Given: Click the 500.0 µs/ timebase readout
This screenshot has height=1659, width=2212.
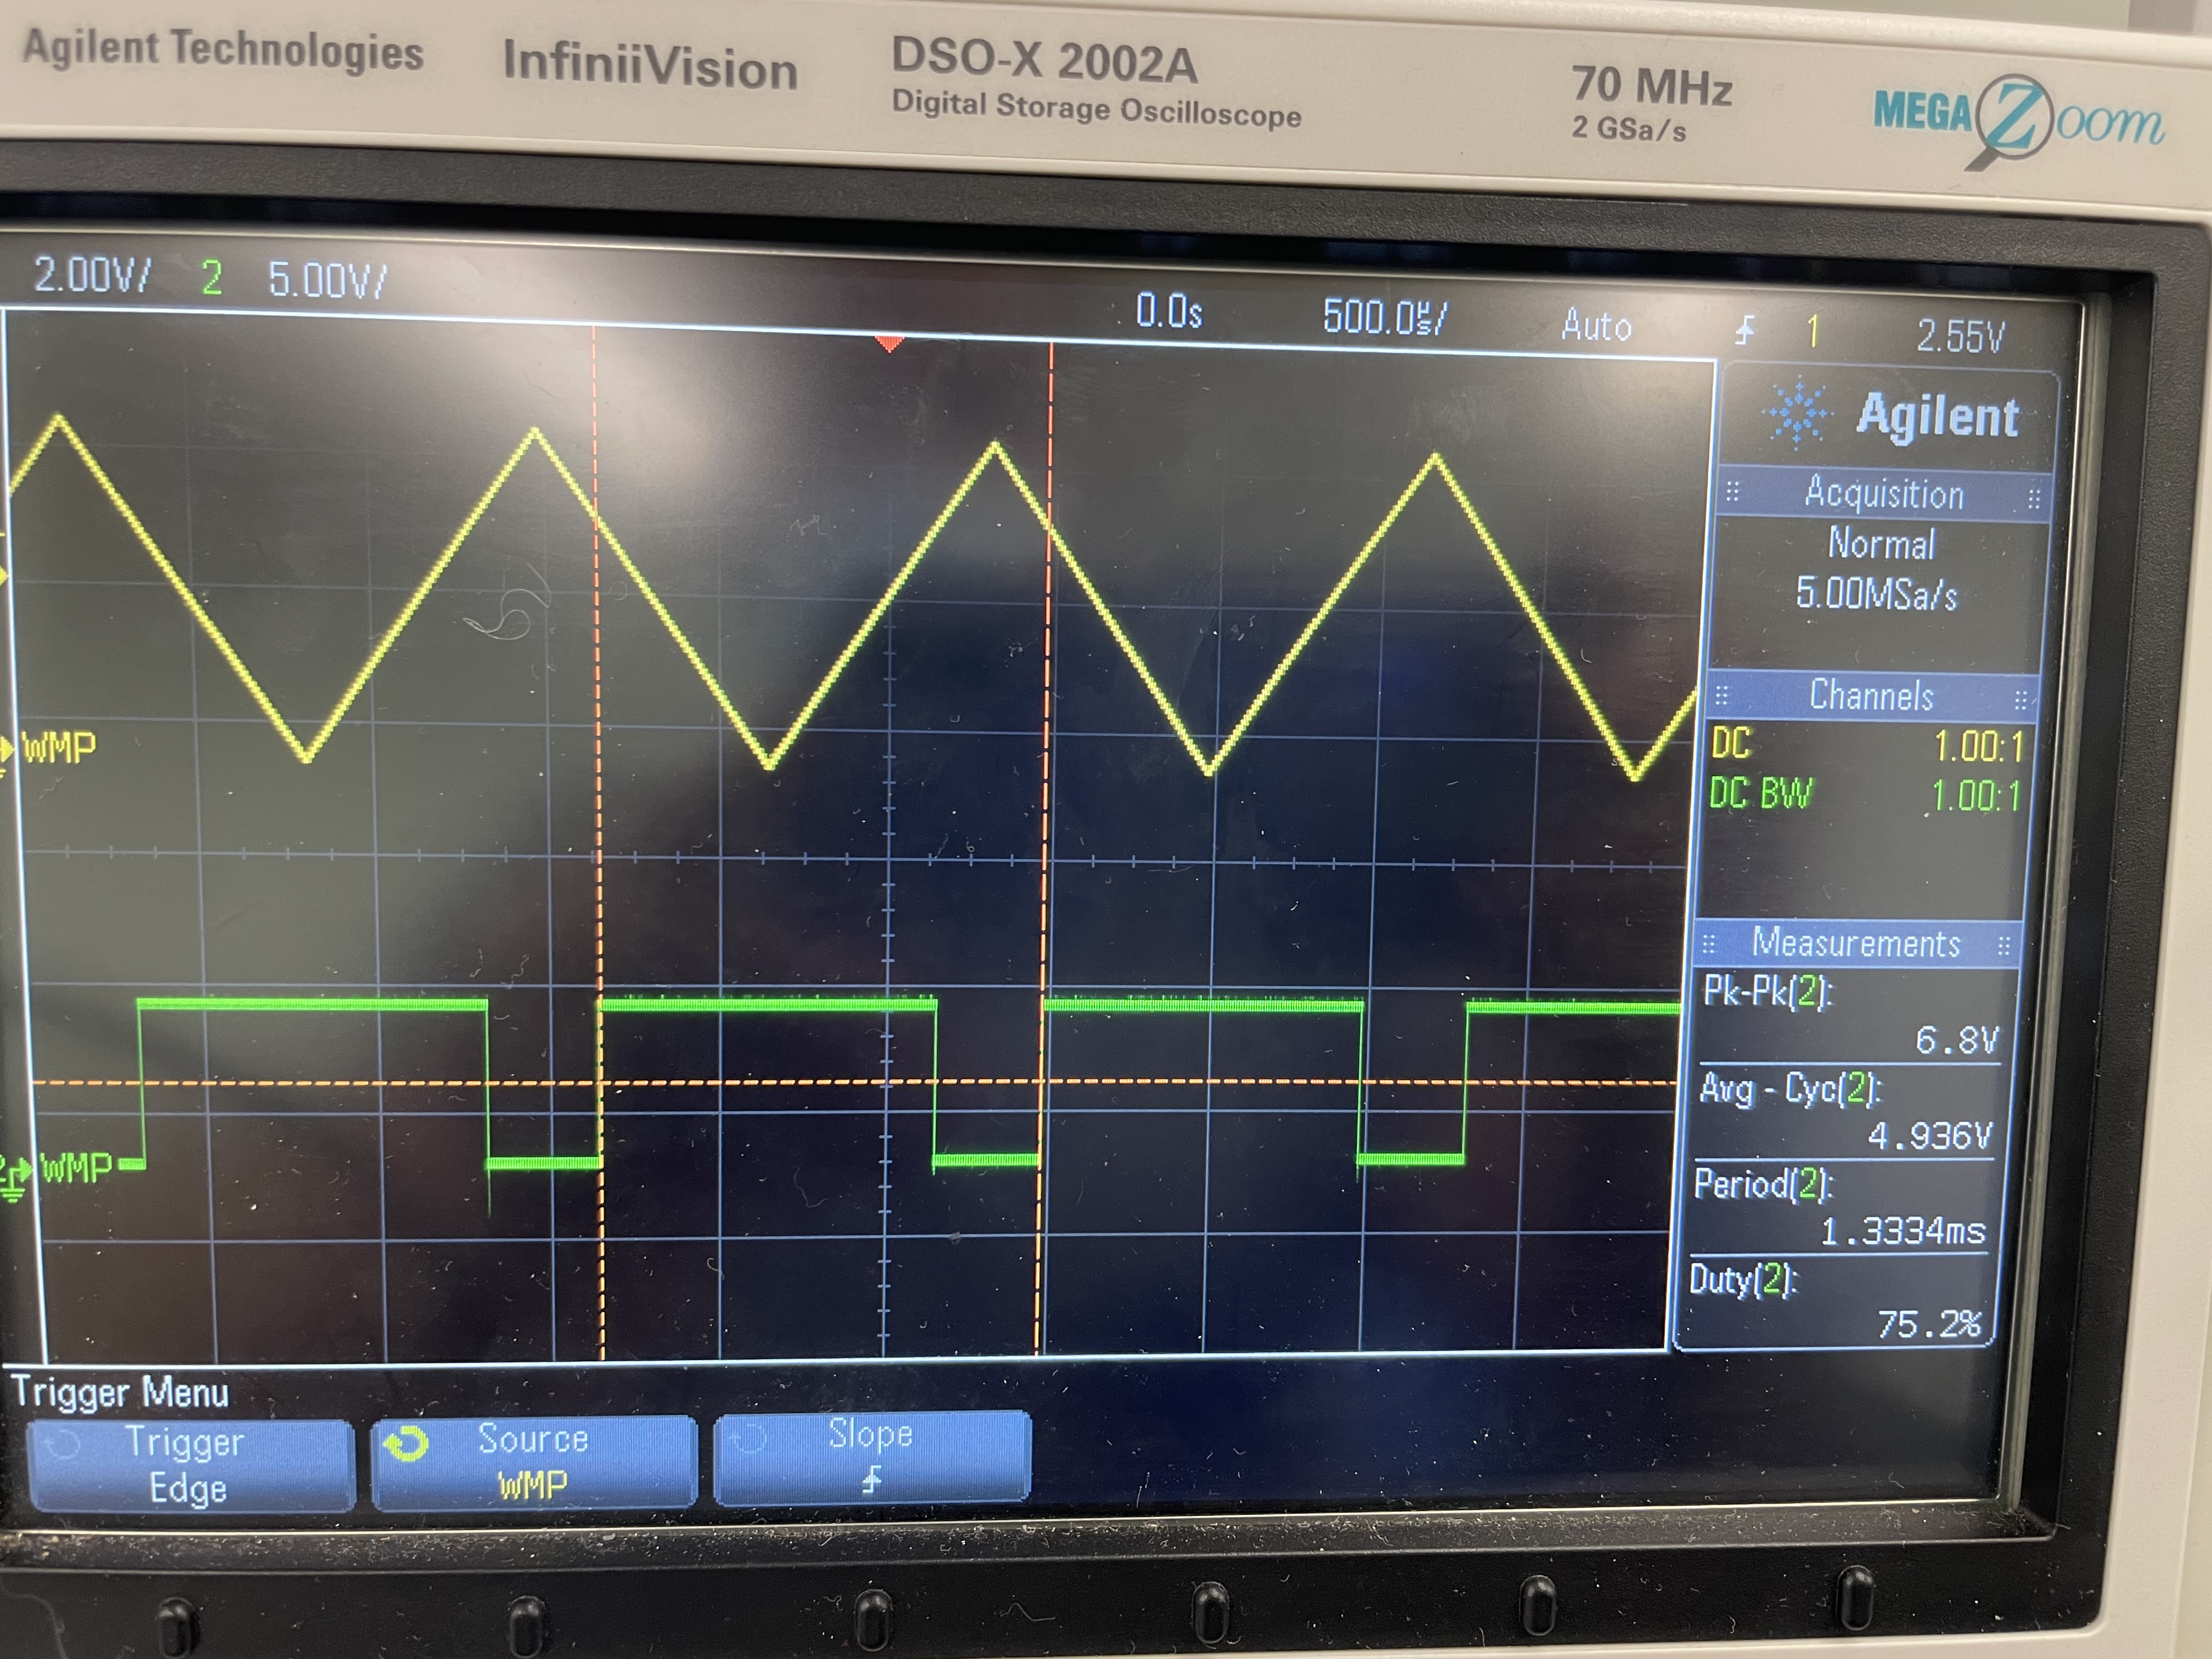Looking at the screenshot, I should (x=1384, y=318).
